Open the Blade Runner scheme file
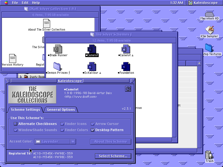This screenshot has height=167, width=223. pyautogui.click(x=58, y=49)
